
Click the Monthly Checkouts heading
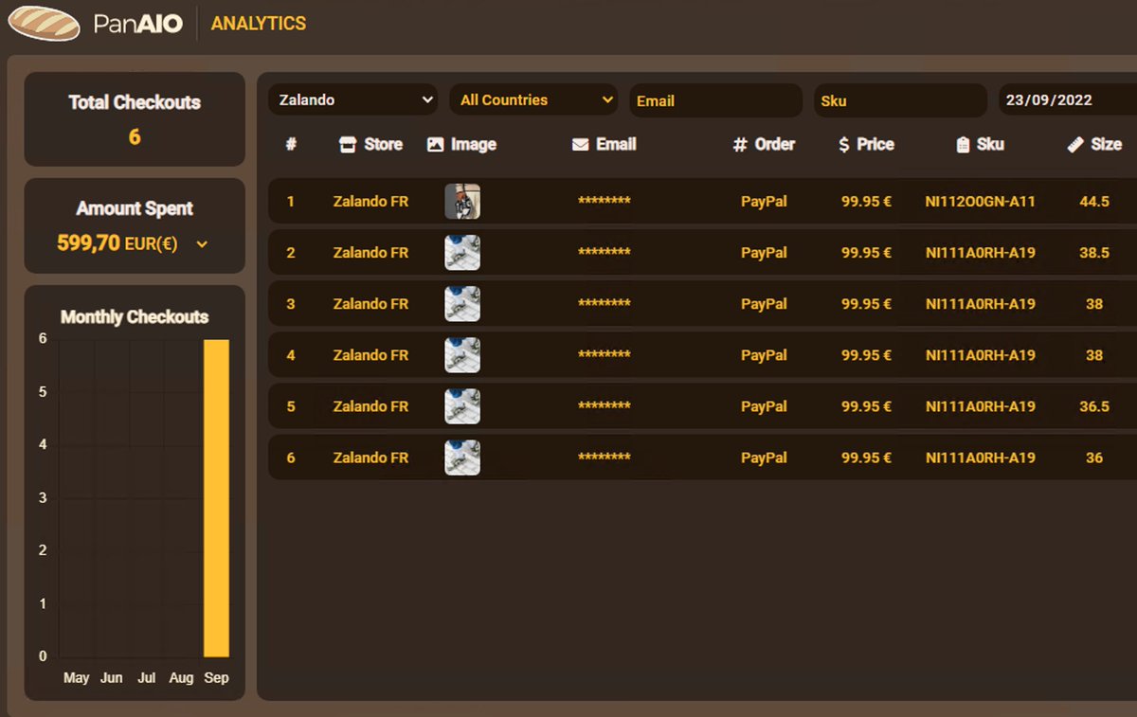[x=135, y=317]
